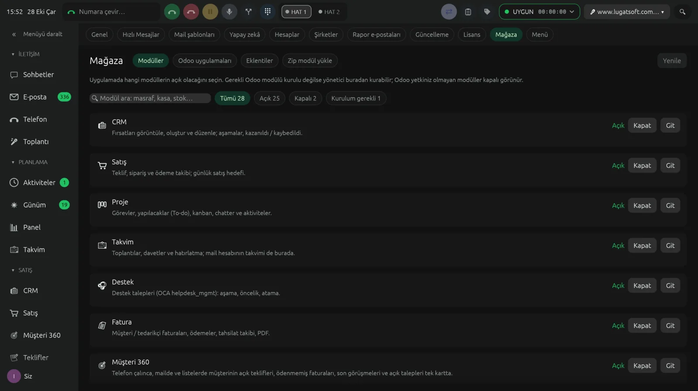Click Git for the Proje module
Image resolution: width=698 pixels, height=391 pixels.
[x=670, y=206]
